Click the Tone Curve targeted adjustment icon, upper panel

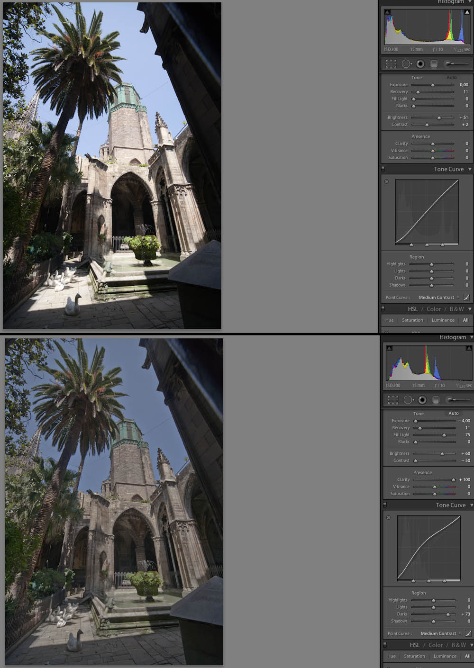click(x=386, y=181)
